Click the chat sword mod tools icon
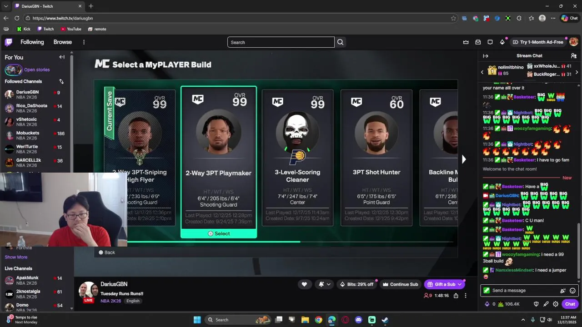This screenshot has height=327, width=582. click(546, 304)
